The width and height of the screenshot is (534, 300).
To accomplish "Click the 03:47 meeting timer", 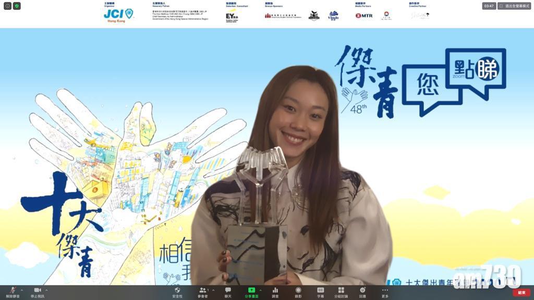I will click(489, 6).
